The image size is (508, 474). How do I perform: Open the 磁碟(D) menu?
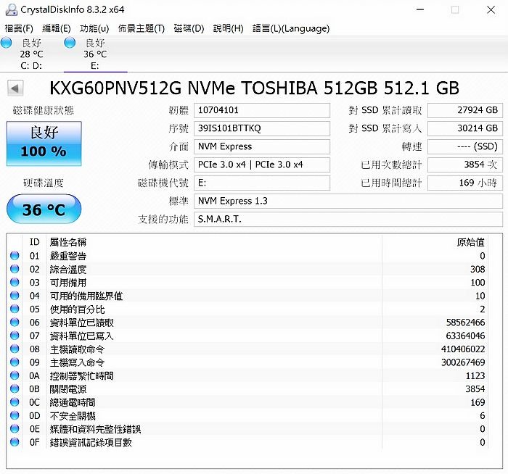coord(189,28)
